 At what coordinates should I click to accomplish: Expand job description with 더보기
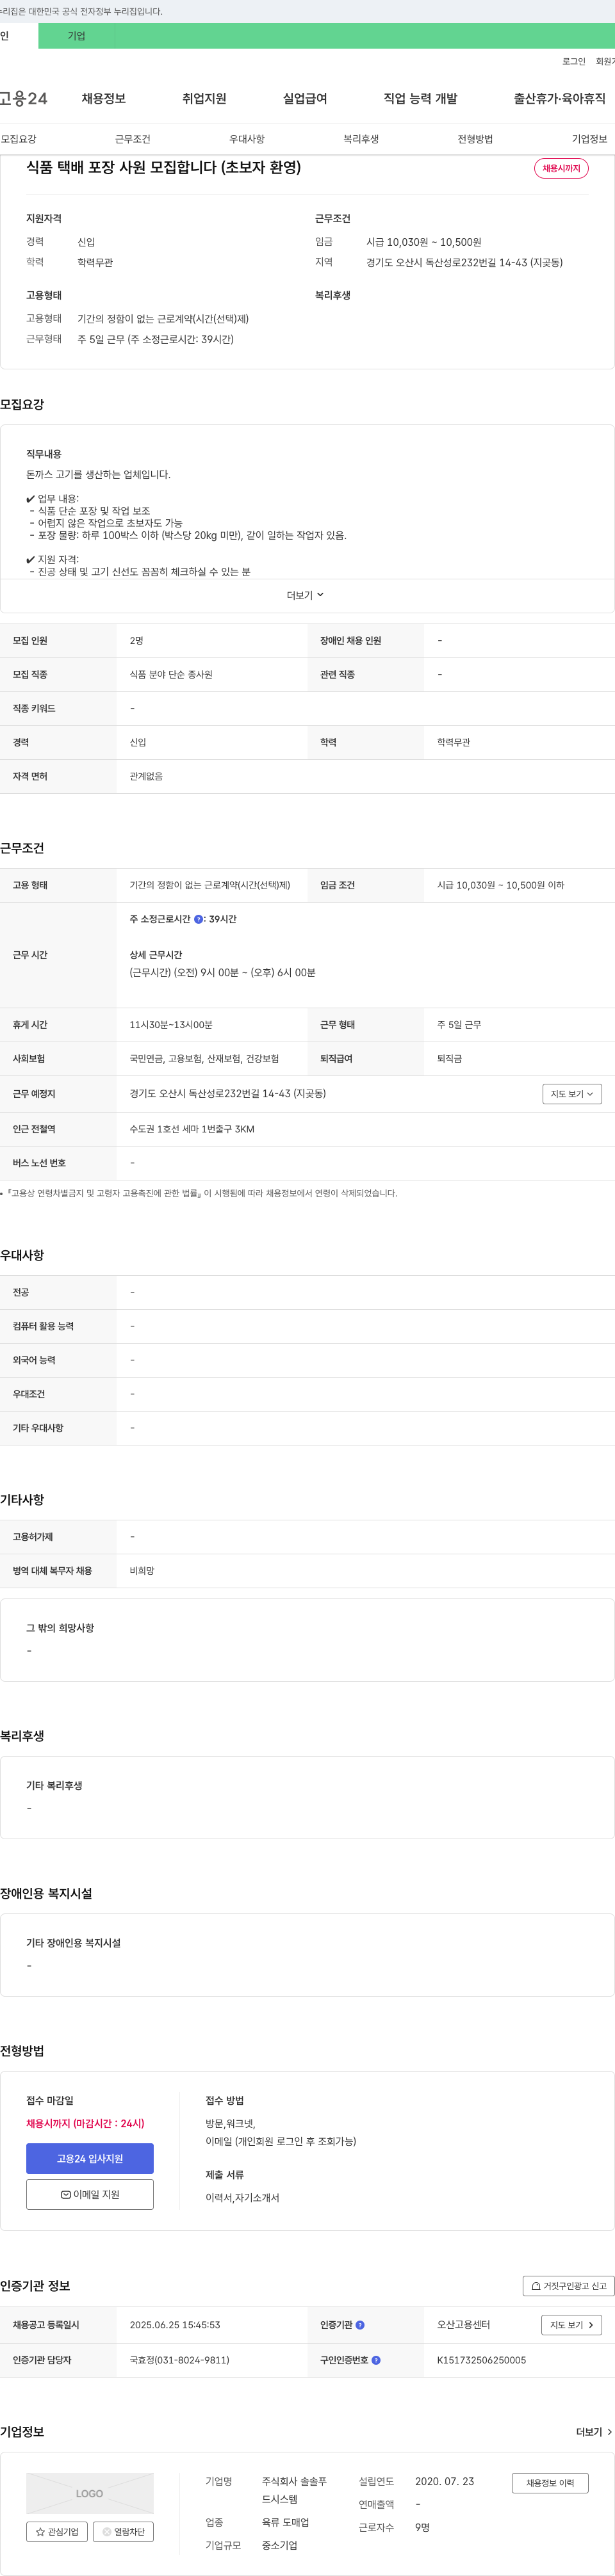[x=305, y=595]
